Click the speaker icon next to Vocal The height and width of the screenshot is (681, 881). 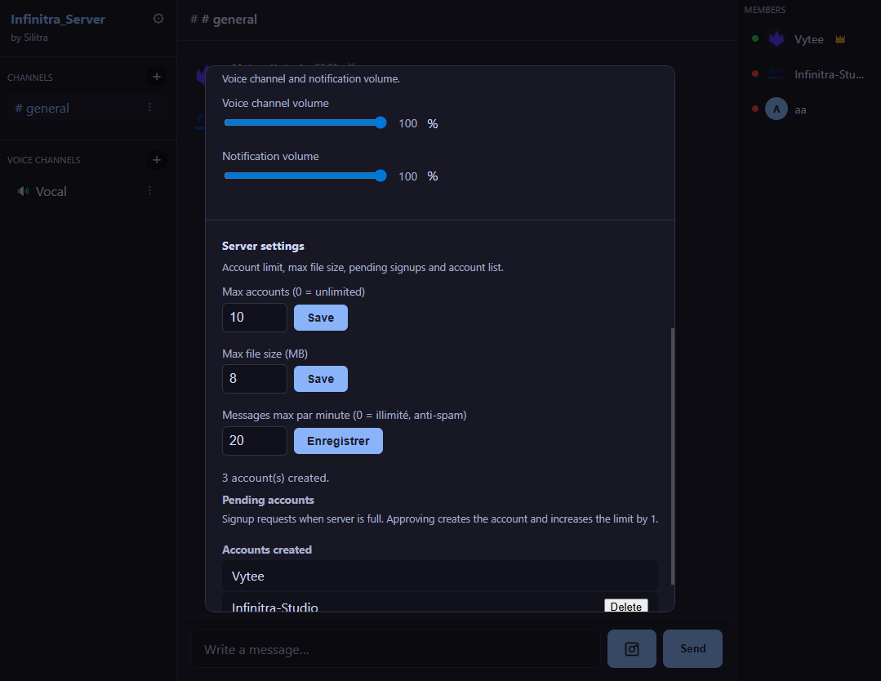coord(22,190)
